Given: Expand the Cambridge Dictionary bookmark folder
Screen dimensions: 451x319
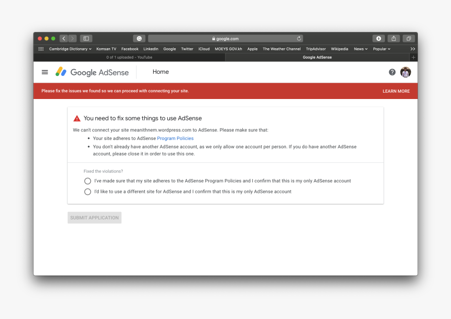Looking at the screenshot, I should pyautogui.click(x=70, y=49).
